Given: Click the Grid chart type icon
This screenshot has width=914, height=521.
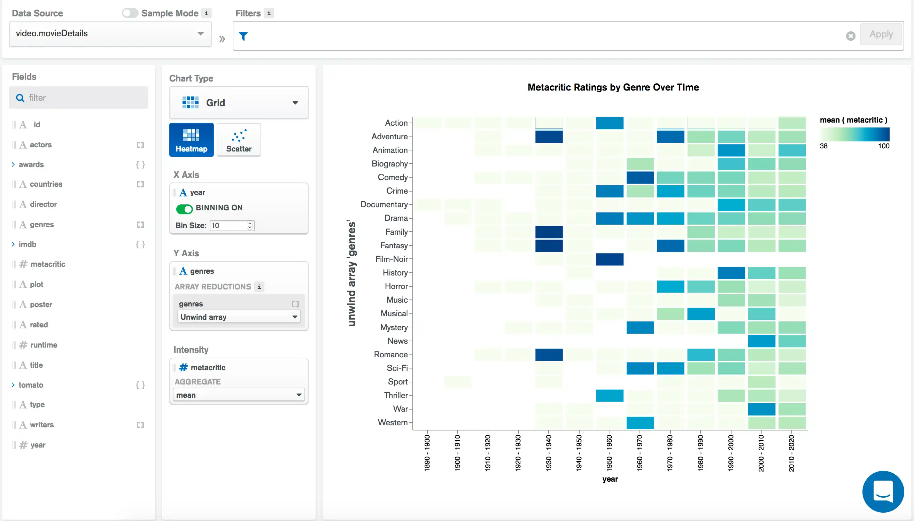Looking at the screenshot, I should [191, 102].
